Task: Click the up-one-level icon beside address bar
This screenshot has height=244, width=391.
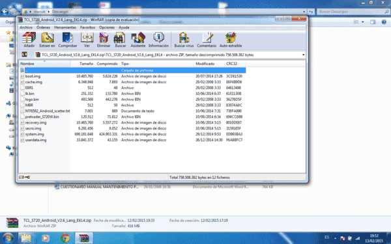Action: coord(25,55)
